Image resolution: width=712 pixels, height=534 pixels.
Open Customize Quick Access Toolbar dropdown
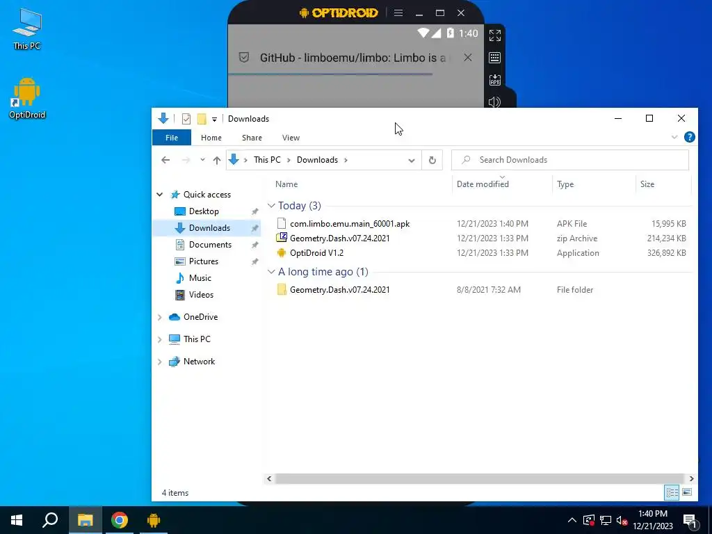(214, 120)
